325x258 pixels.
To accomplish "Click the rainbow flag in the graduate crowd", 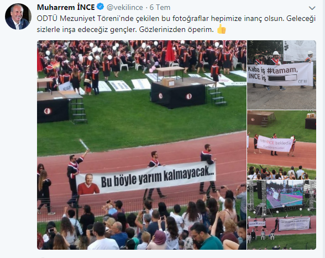I will point(56,66).
